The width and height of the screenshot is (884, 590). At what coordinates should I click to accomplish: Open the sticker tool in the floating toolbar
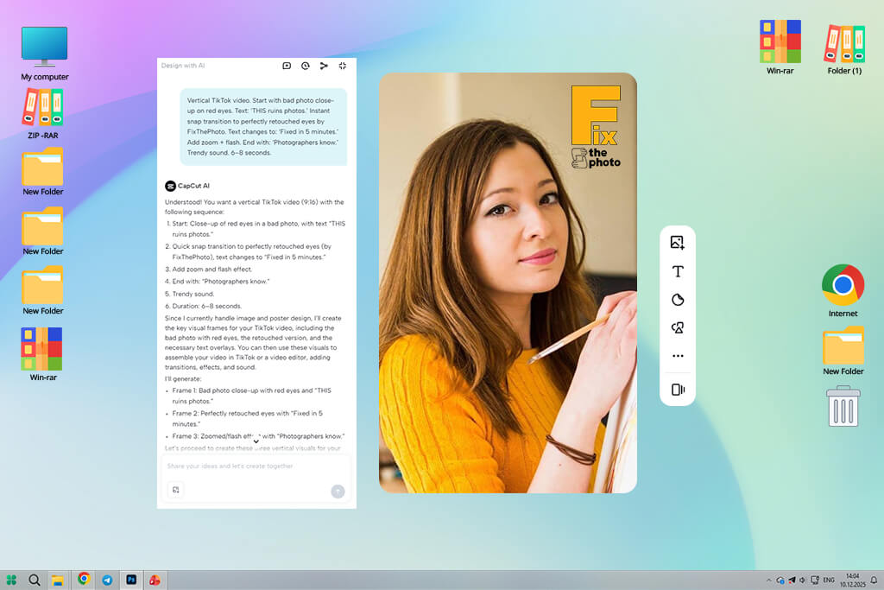tap(678, 300)
